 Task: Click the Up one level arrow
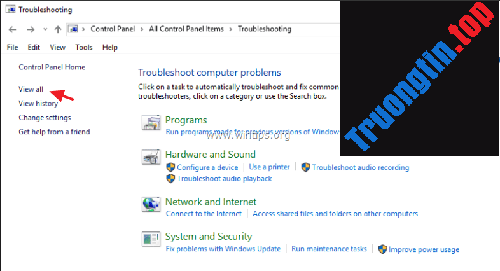point(58,29)
